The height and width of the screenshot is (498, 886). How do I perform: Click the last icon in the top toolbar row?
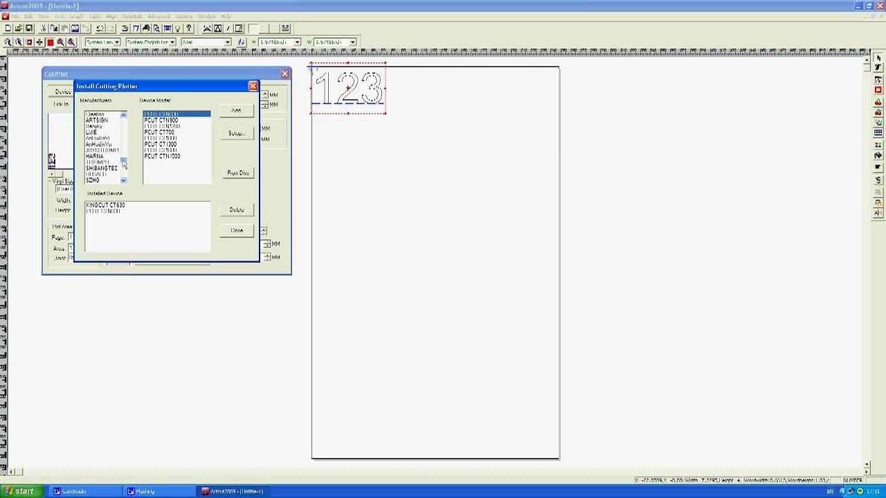pyautogui.click(x=285, y=28)
